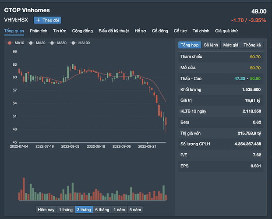Screen dimensions: 272x219
Task: Choose the 6 tháng range button
Action: (102, 209)
